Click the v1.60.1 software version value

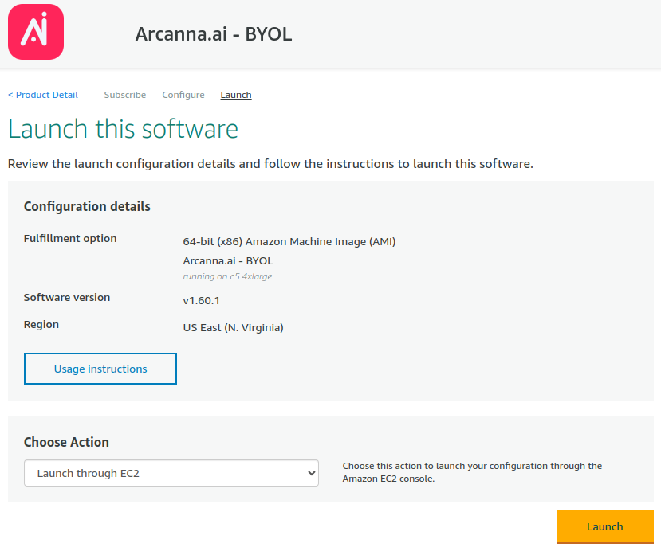201,301
